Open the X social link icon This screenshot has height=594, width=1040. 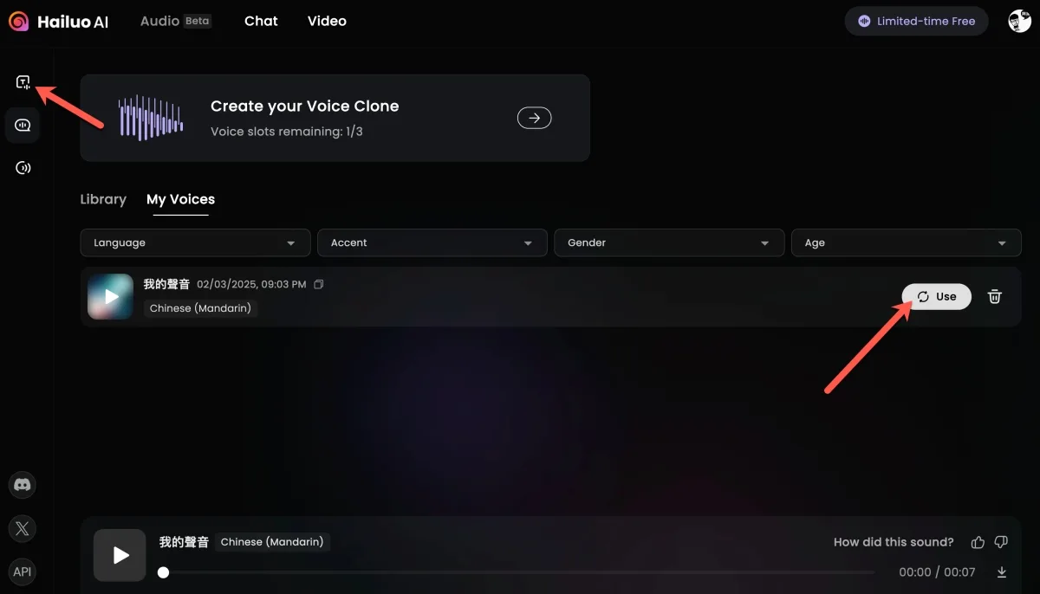23,528
